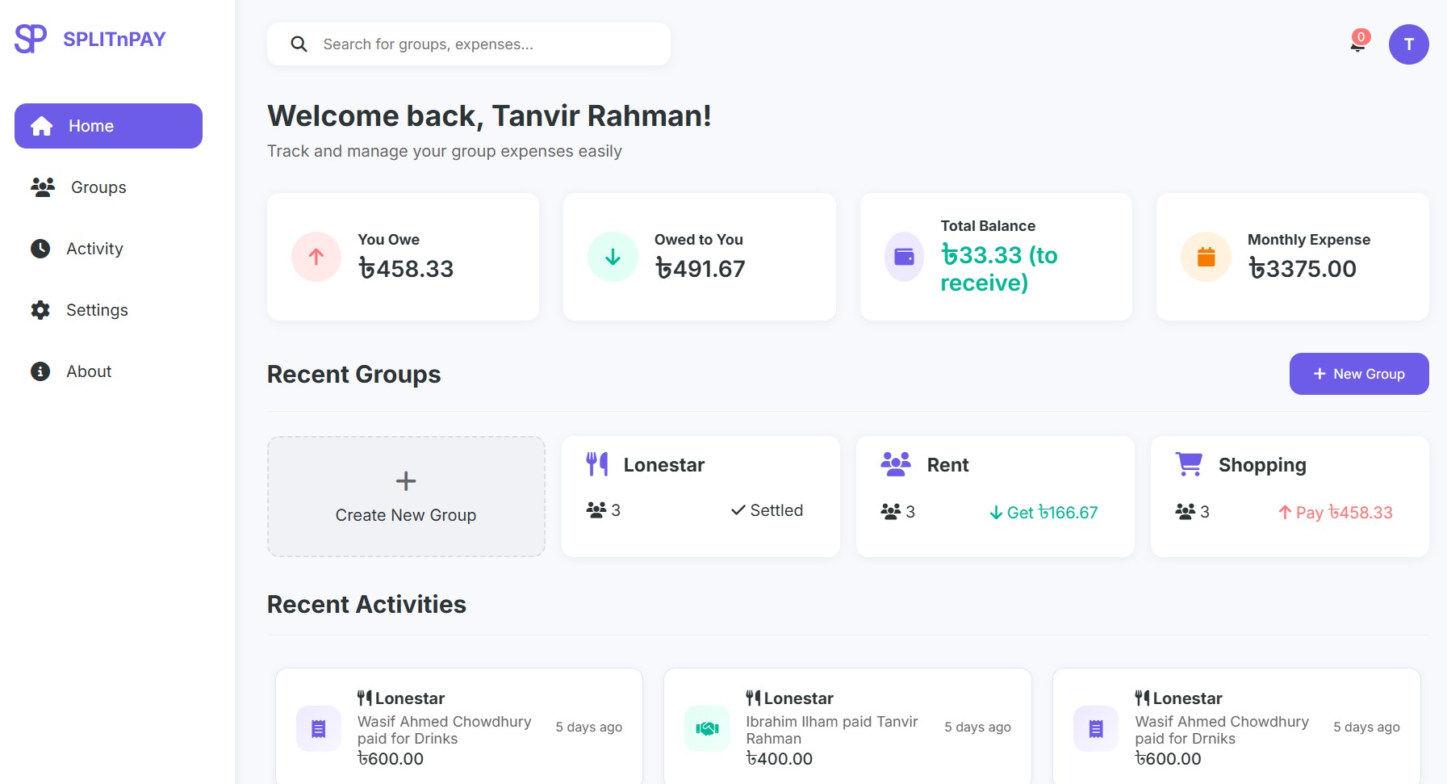
Task: Click the Shopping group cart icon
Action: coord(1189,464)
